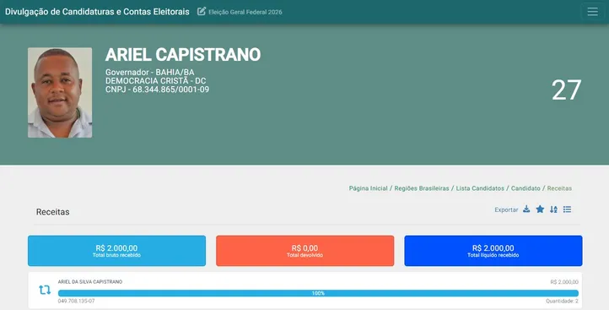Go to Página Inicial breadcrumb
The width and height of the screenshot is (609, 310).
pyautogui.click(x=369, y=188)
